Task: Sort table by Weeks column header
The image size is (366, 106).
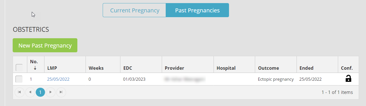Action: [96, 68]
